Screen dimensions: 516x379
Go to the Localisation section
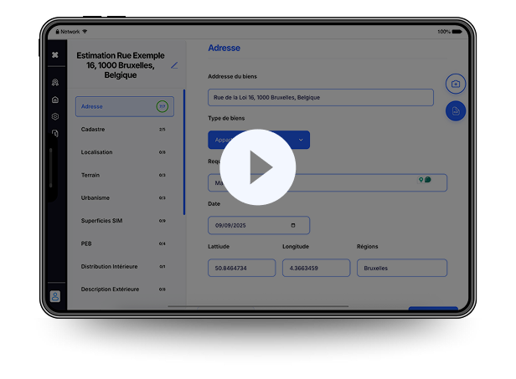124,152
